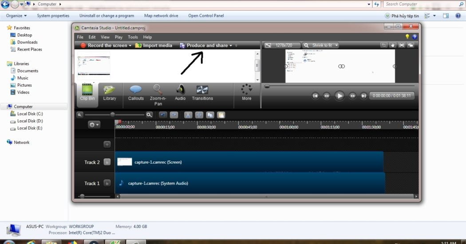Open the Library panel
The width and height of the screenshot is (466, 244).
click(109, 92)
